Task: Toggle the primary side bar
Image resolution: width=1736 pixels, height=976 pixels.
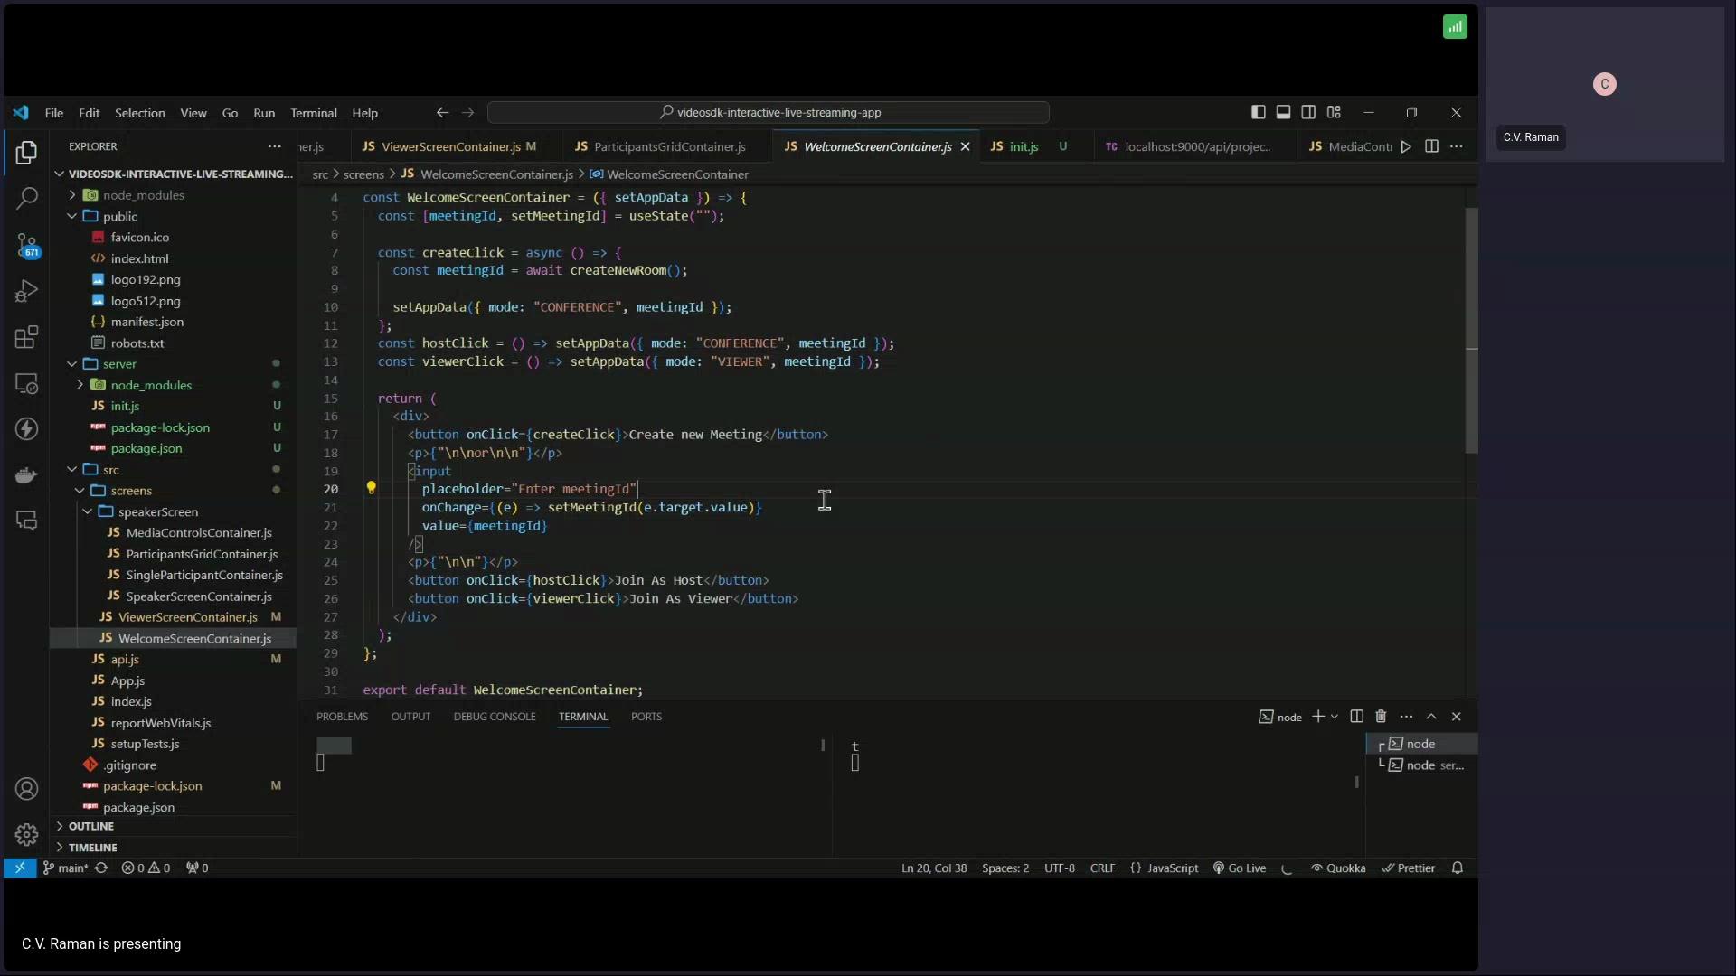Action: 1258,112
